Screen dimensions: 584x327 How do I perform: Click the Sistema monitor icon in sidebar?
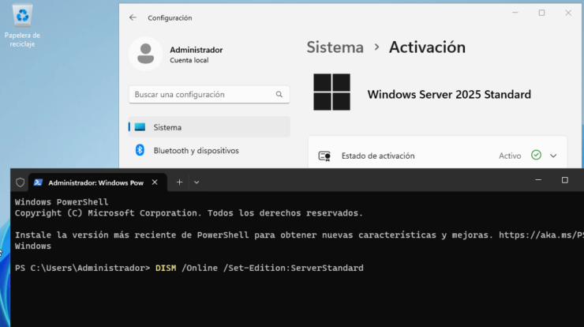(140, 127)
